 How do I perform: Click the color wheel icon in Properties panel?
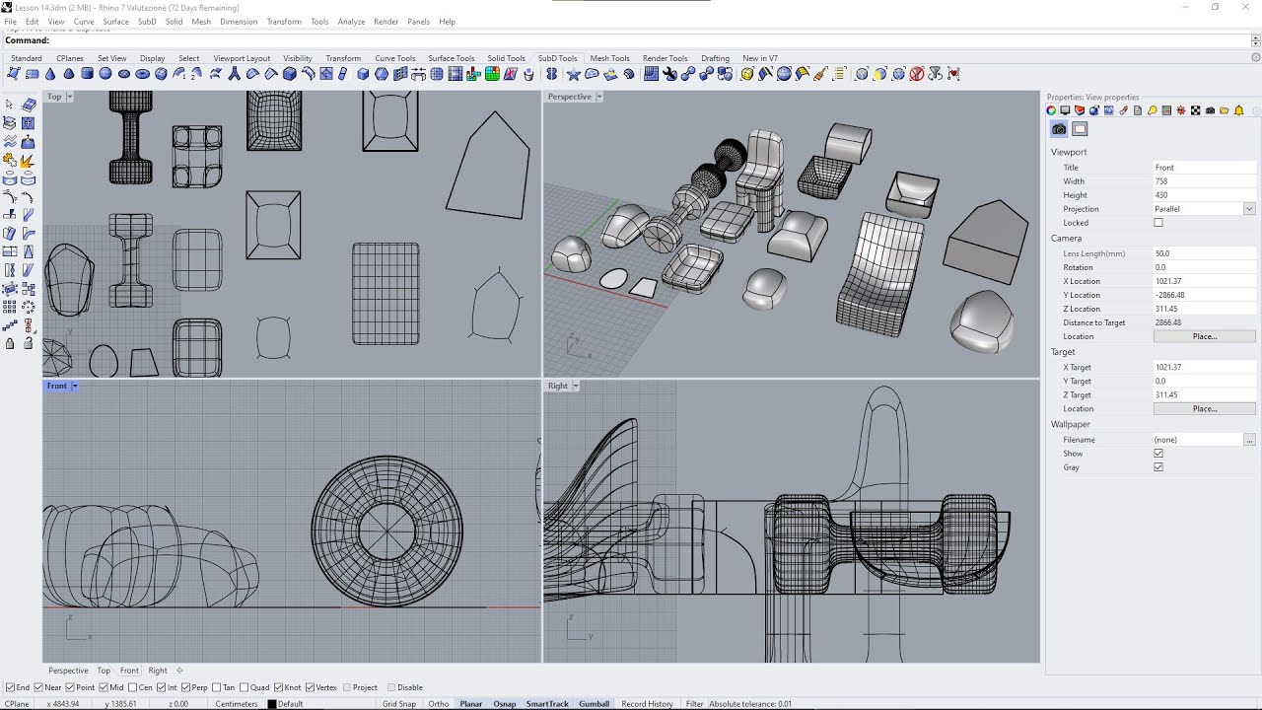[1051, 110]
